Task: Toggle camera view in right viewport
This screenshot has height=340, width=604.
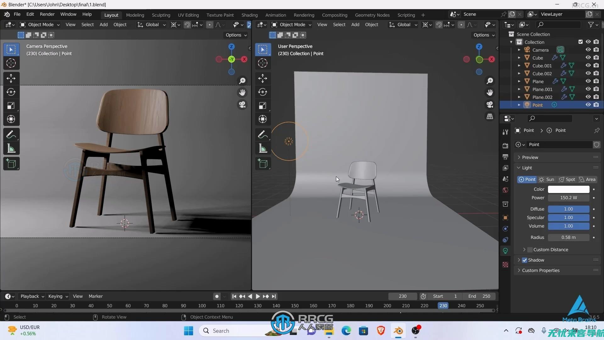Action: tap(490, 105)
